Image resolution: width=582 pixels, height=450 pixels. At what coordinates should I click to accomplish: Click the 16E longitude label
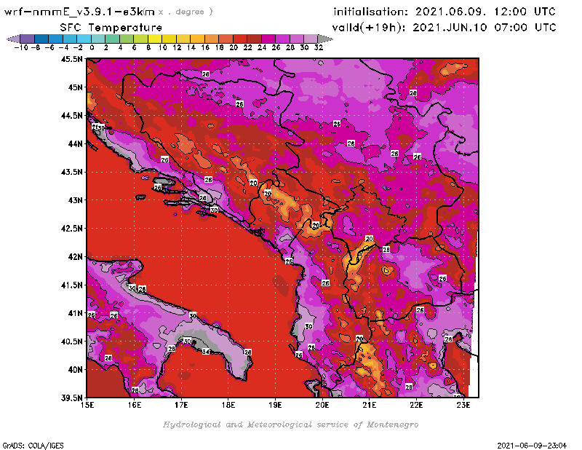tap(135, 405)
